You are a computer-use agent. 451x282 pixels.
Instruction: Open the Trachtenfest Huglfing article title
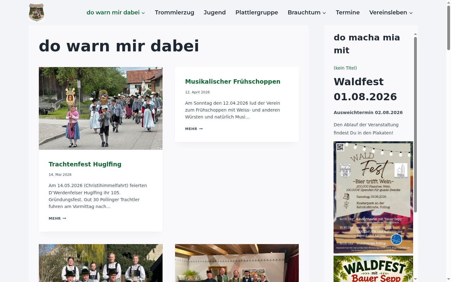[85, 164]
